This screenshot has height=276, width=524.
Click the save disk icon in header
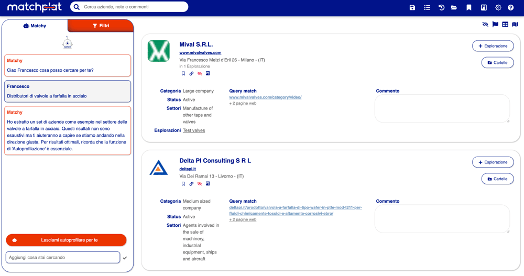(412, 7)
